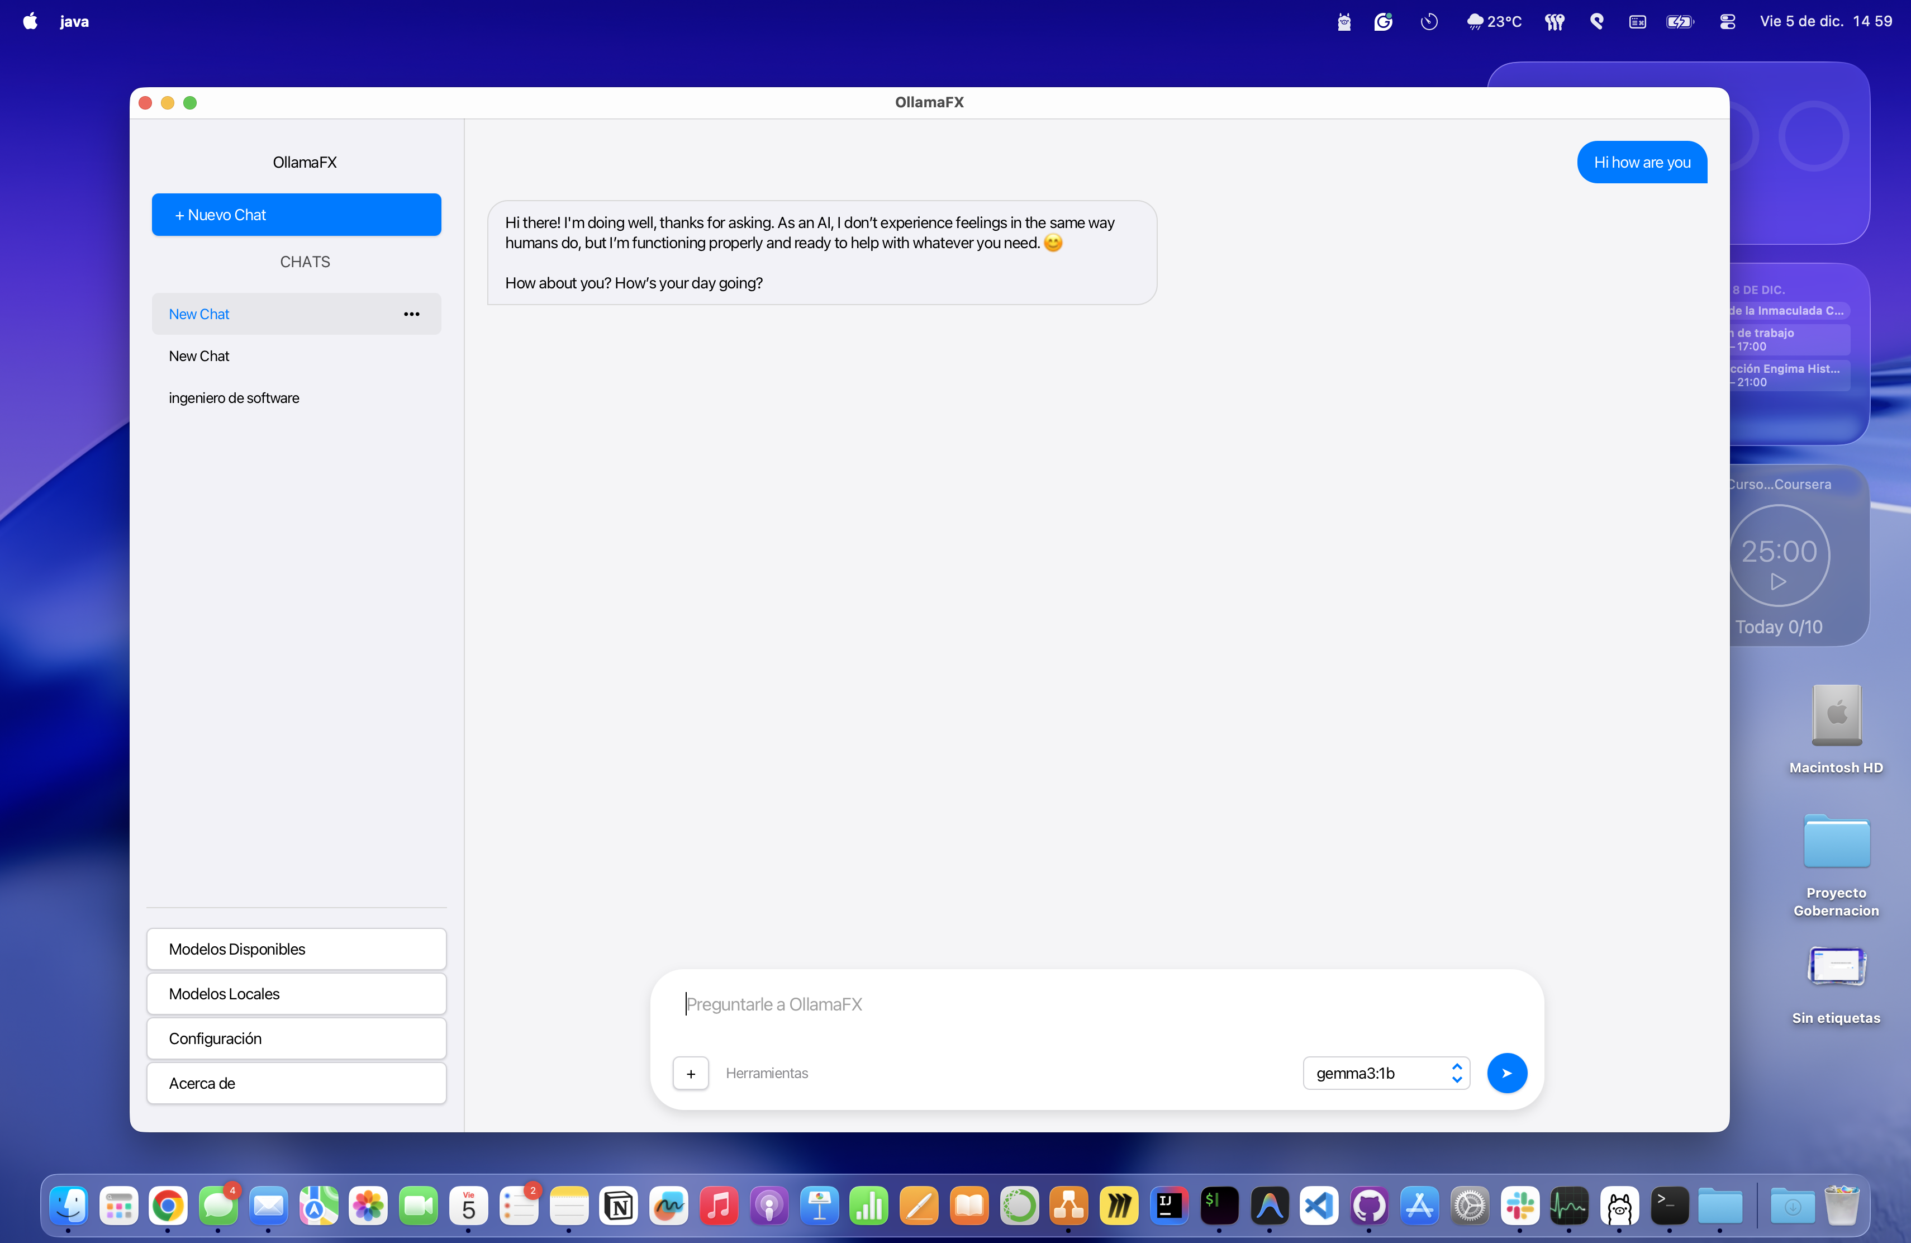Viewport: 1911px width, 1243px height.
Task: Open Finder from the Dock
Action: pos(69,1205)
